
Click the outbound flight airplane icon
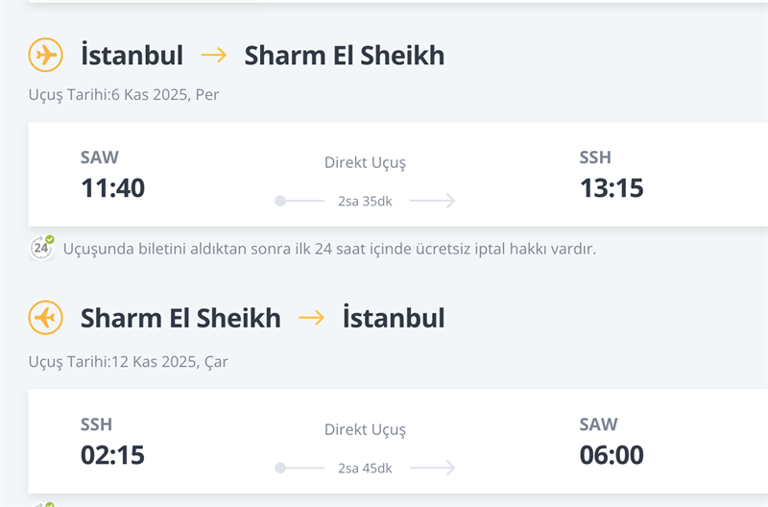click(x=45, y=55)
